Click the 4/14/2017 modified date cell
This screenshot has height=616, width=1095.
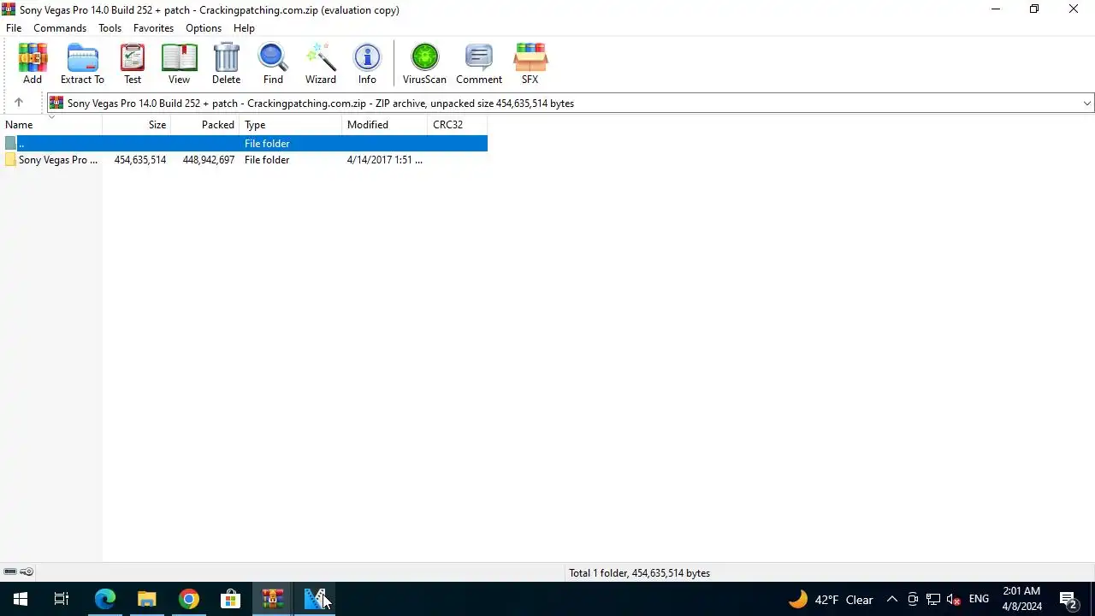[384, 160]
